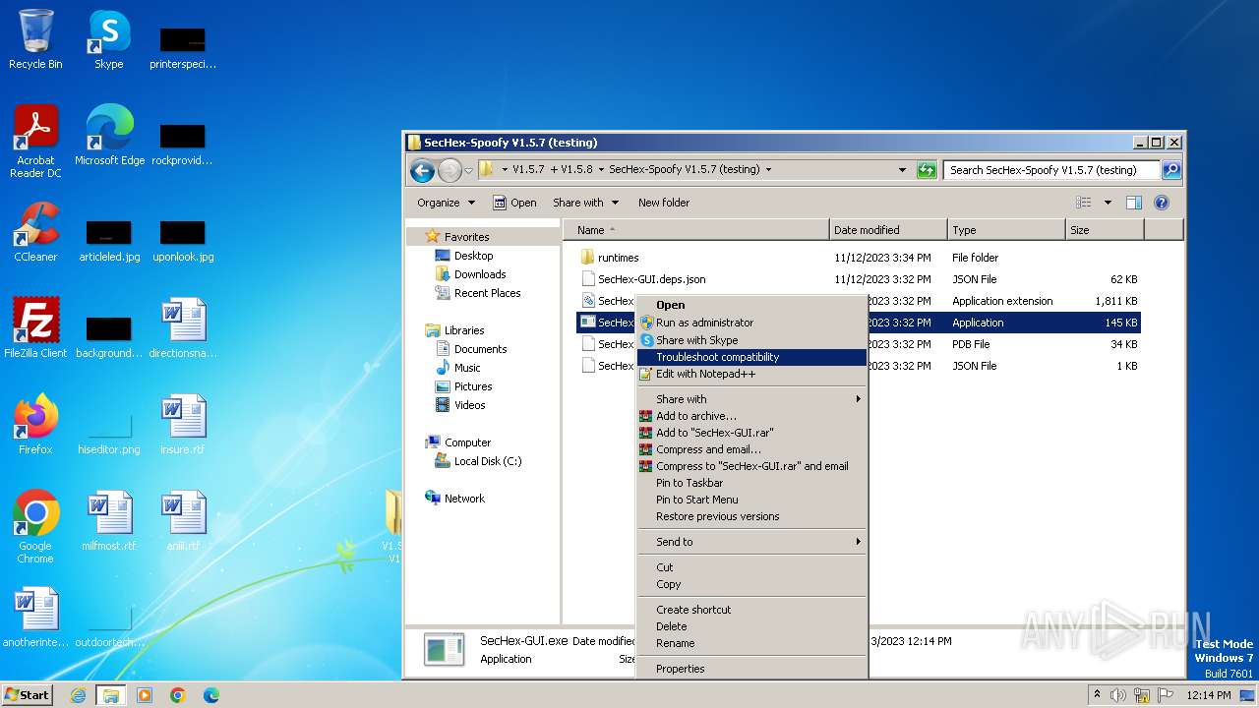Select uponlook.jpg file on desktop

183,240
